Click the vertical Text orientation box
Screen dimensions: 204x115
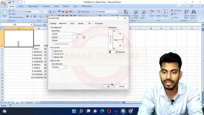[111, 40]
